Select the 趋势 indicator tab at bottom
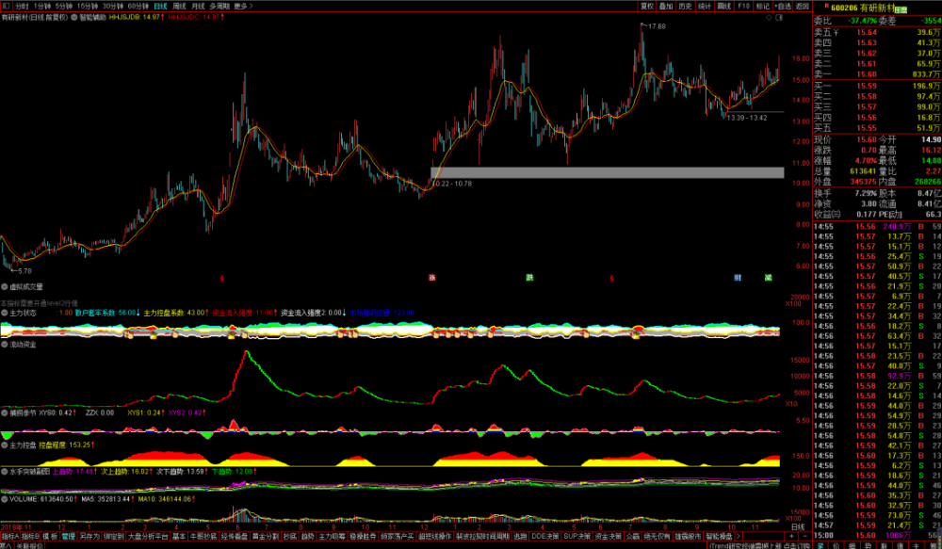 tap(304, 537)
